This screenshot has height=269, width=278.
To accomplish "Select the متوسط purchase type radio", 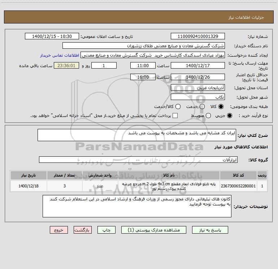I will (208, 116).
